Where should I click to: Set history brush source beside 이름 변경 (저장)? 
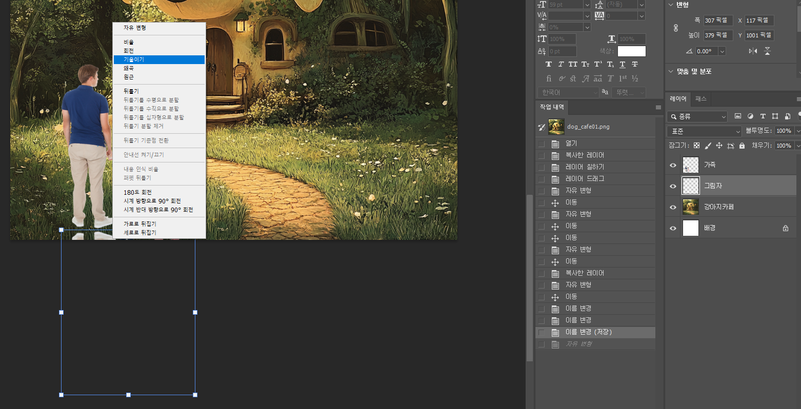542,332
